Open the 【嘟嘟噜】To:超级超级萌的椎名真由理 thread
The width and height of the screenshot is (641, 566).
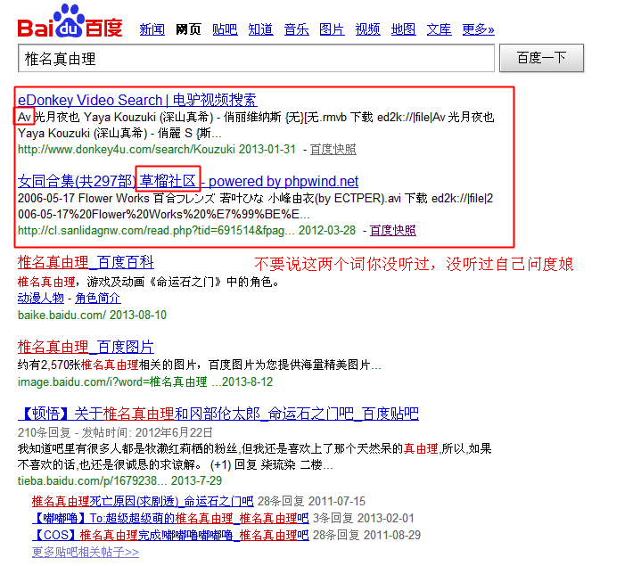click(170, 518)
